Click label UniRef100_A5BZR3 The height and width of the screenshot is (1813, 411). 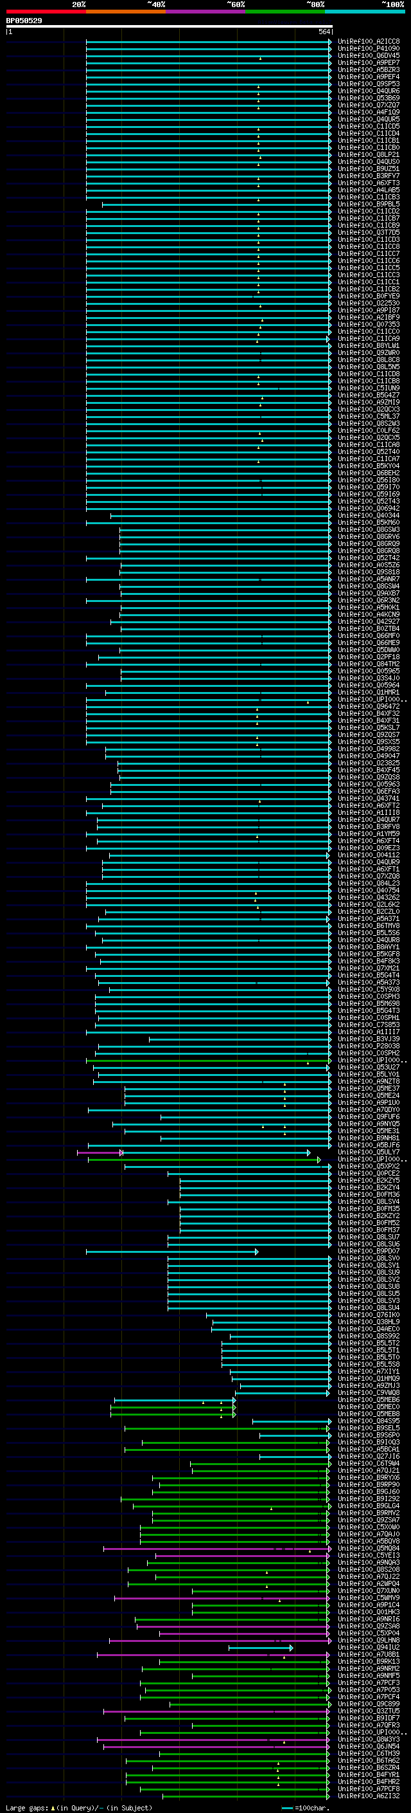point(369,69)
